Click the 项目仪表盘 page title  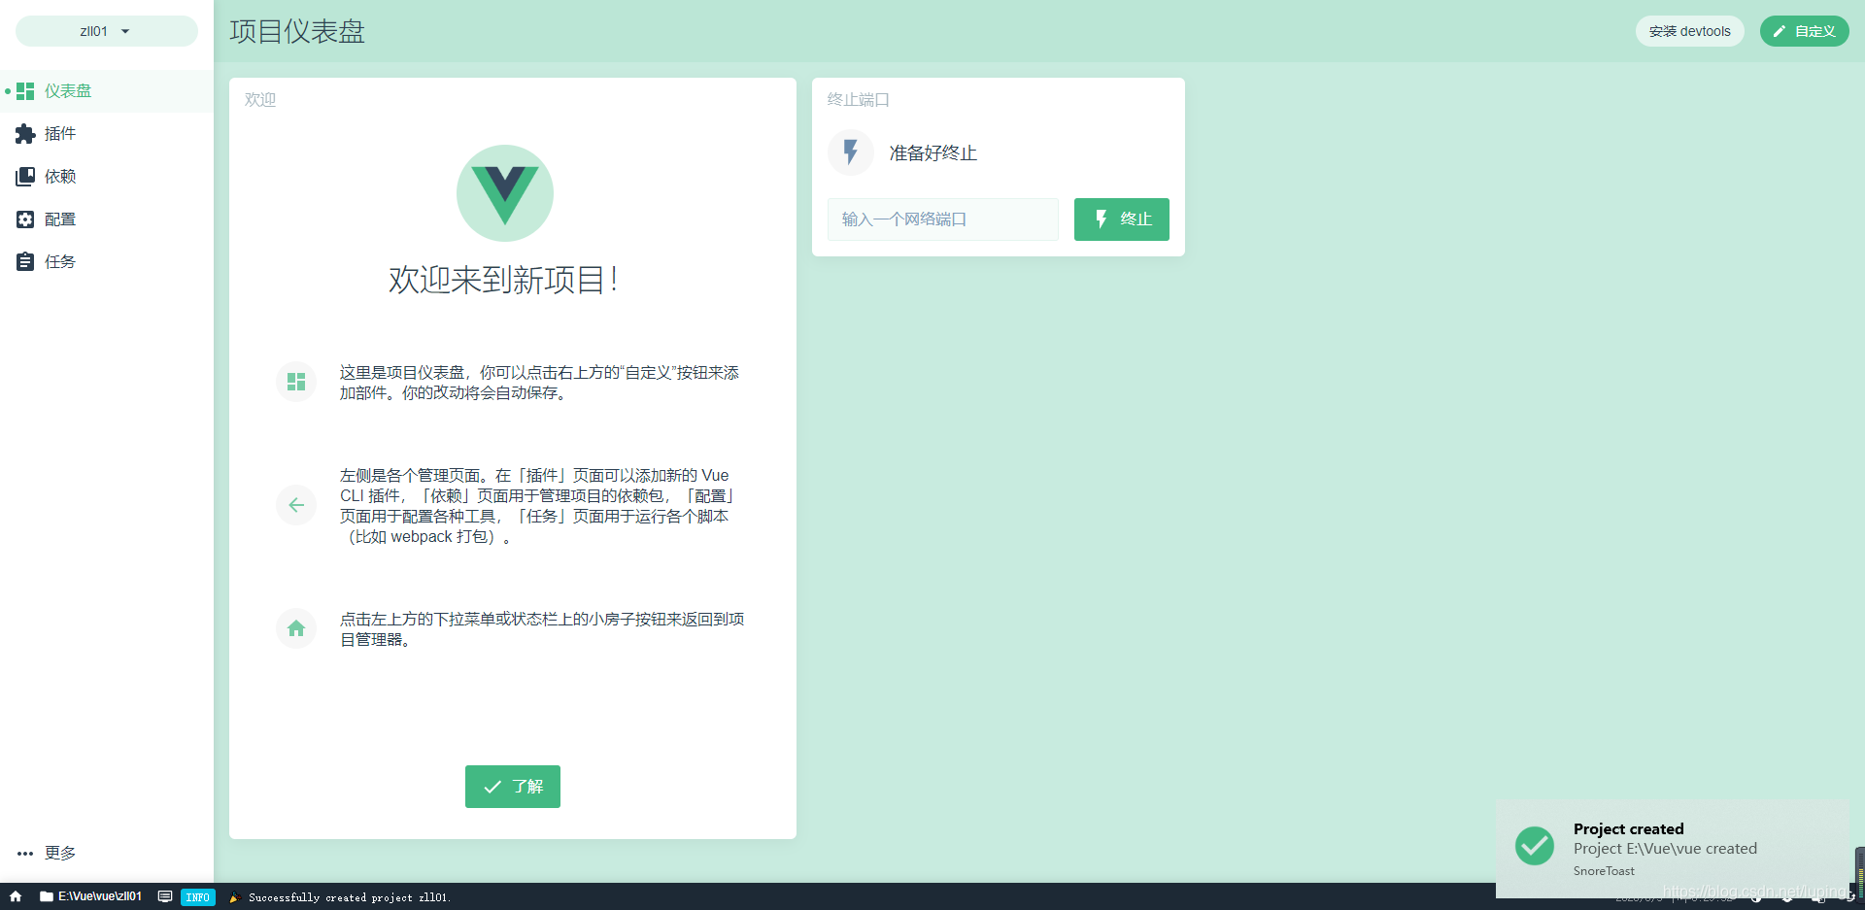point(297,31)
